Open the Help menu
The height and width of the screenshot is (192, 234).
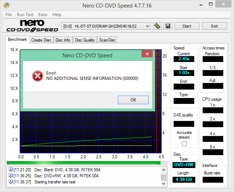pos(57,15)
